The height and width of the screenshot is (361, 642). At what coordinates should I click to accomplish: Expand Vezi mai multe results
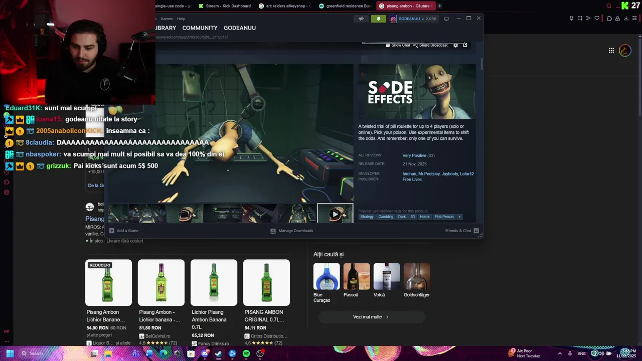[x=371, y=317]
